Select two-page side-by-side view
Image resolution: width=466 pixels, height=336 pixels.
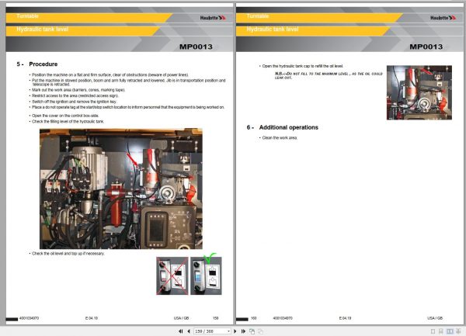pos(450,331)
